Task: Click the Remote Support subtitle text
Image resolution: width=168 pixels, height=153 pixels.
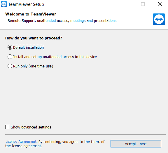Action: 62,21
